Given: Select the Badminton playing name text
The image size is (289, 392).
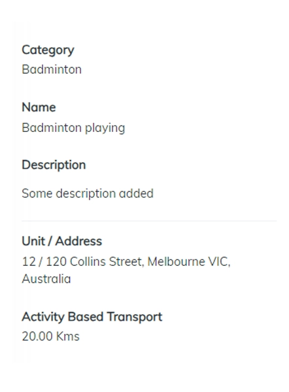Looking at the screenshot, I should click(x=73, y=128).
